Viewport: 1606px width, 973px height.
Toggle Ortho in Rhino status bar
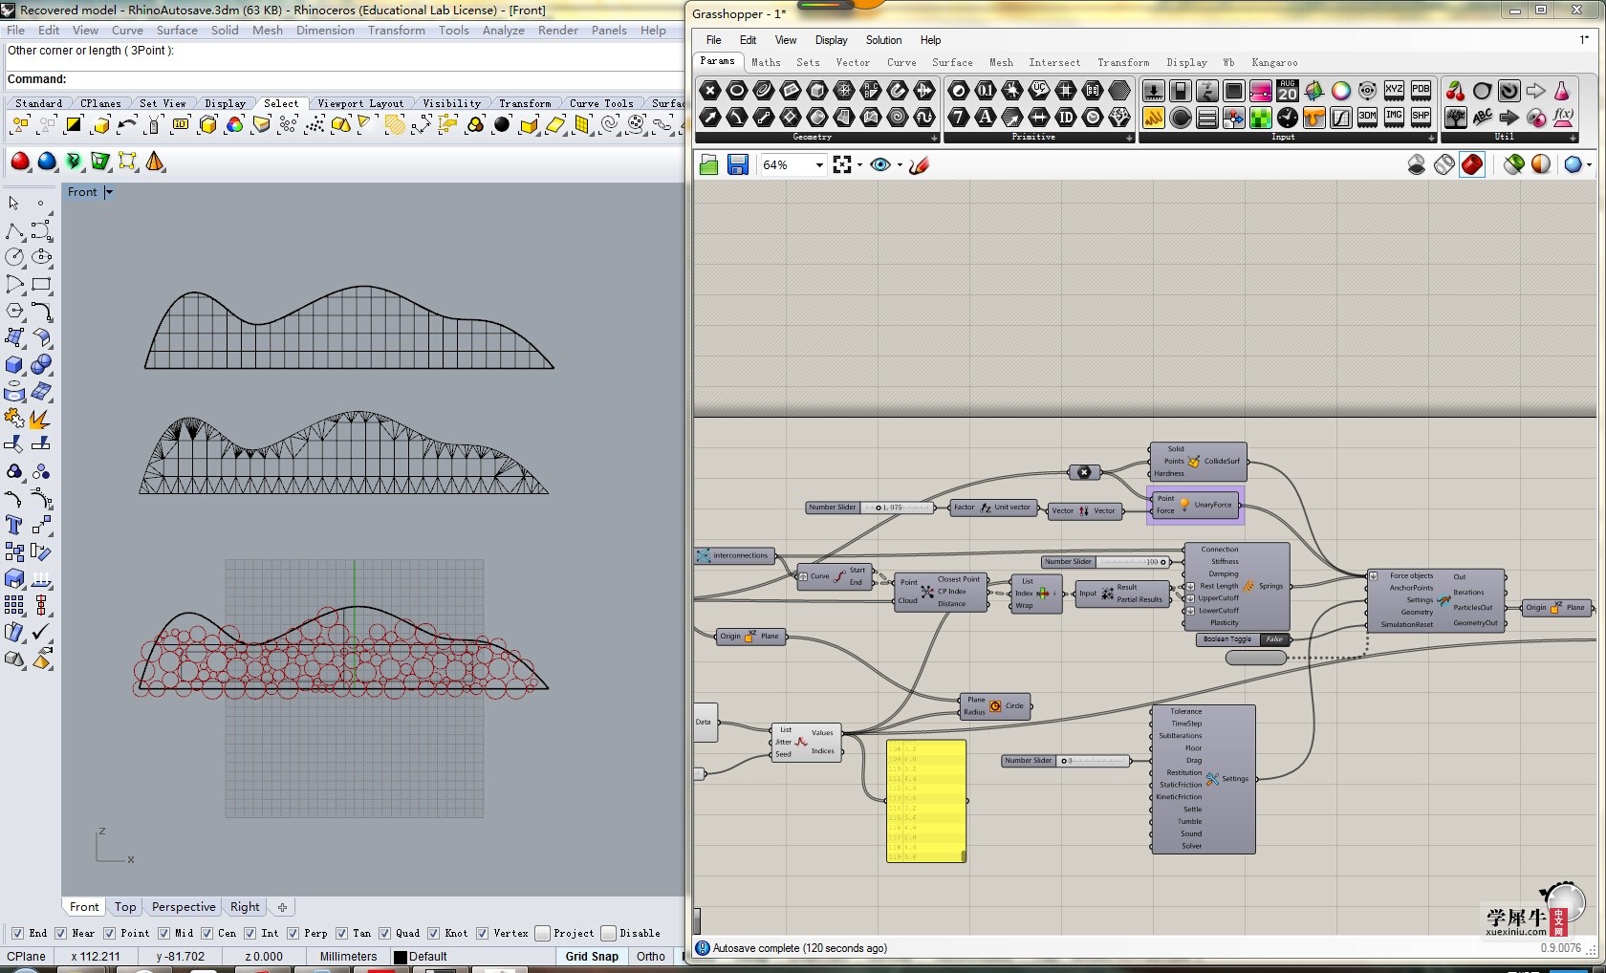651,957
